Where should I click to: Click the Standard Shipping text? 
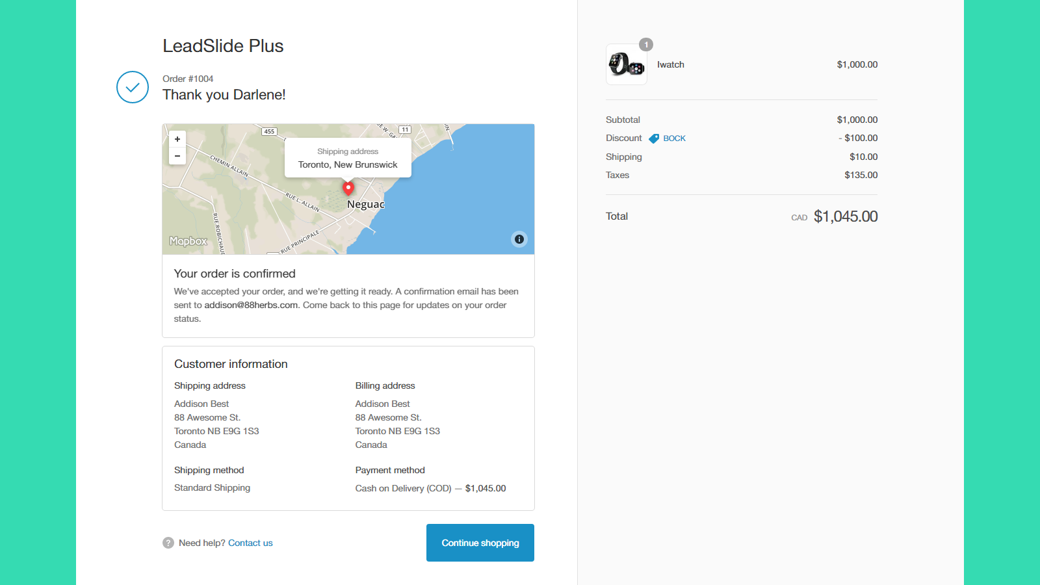pos(212,487)
